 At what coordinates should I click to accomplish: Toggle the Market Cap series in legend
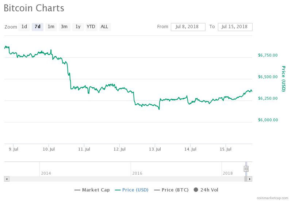coord(92,190)
